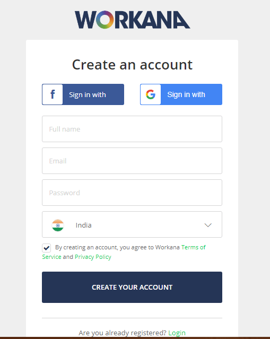Click 'Are you already registered?' text
Image resolution: width=270 pixels, height=339 pixels.
coord(123,333)
